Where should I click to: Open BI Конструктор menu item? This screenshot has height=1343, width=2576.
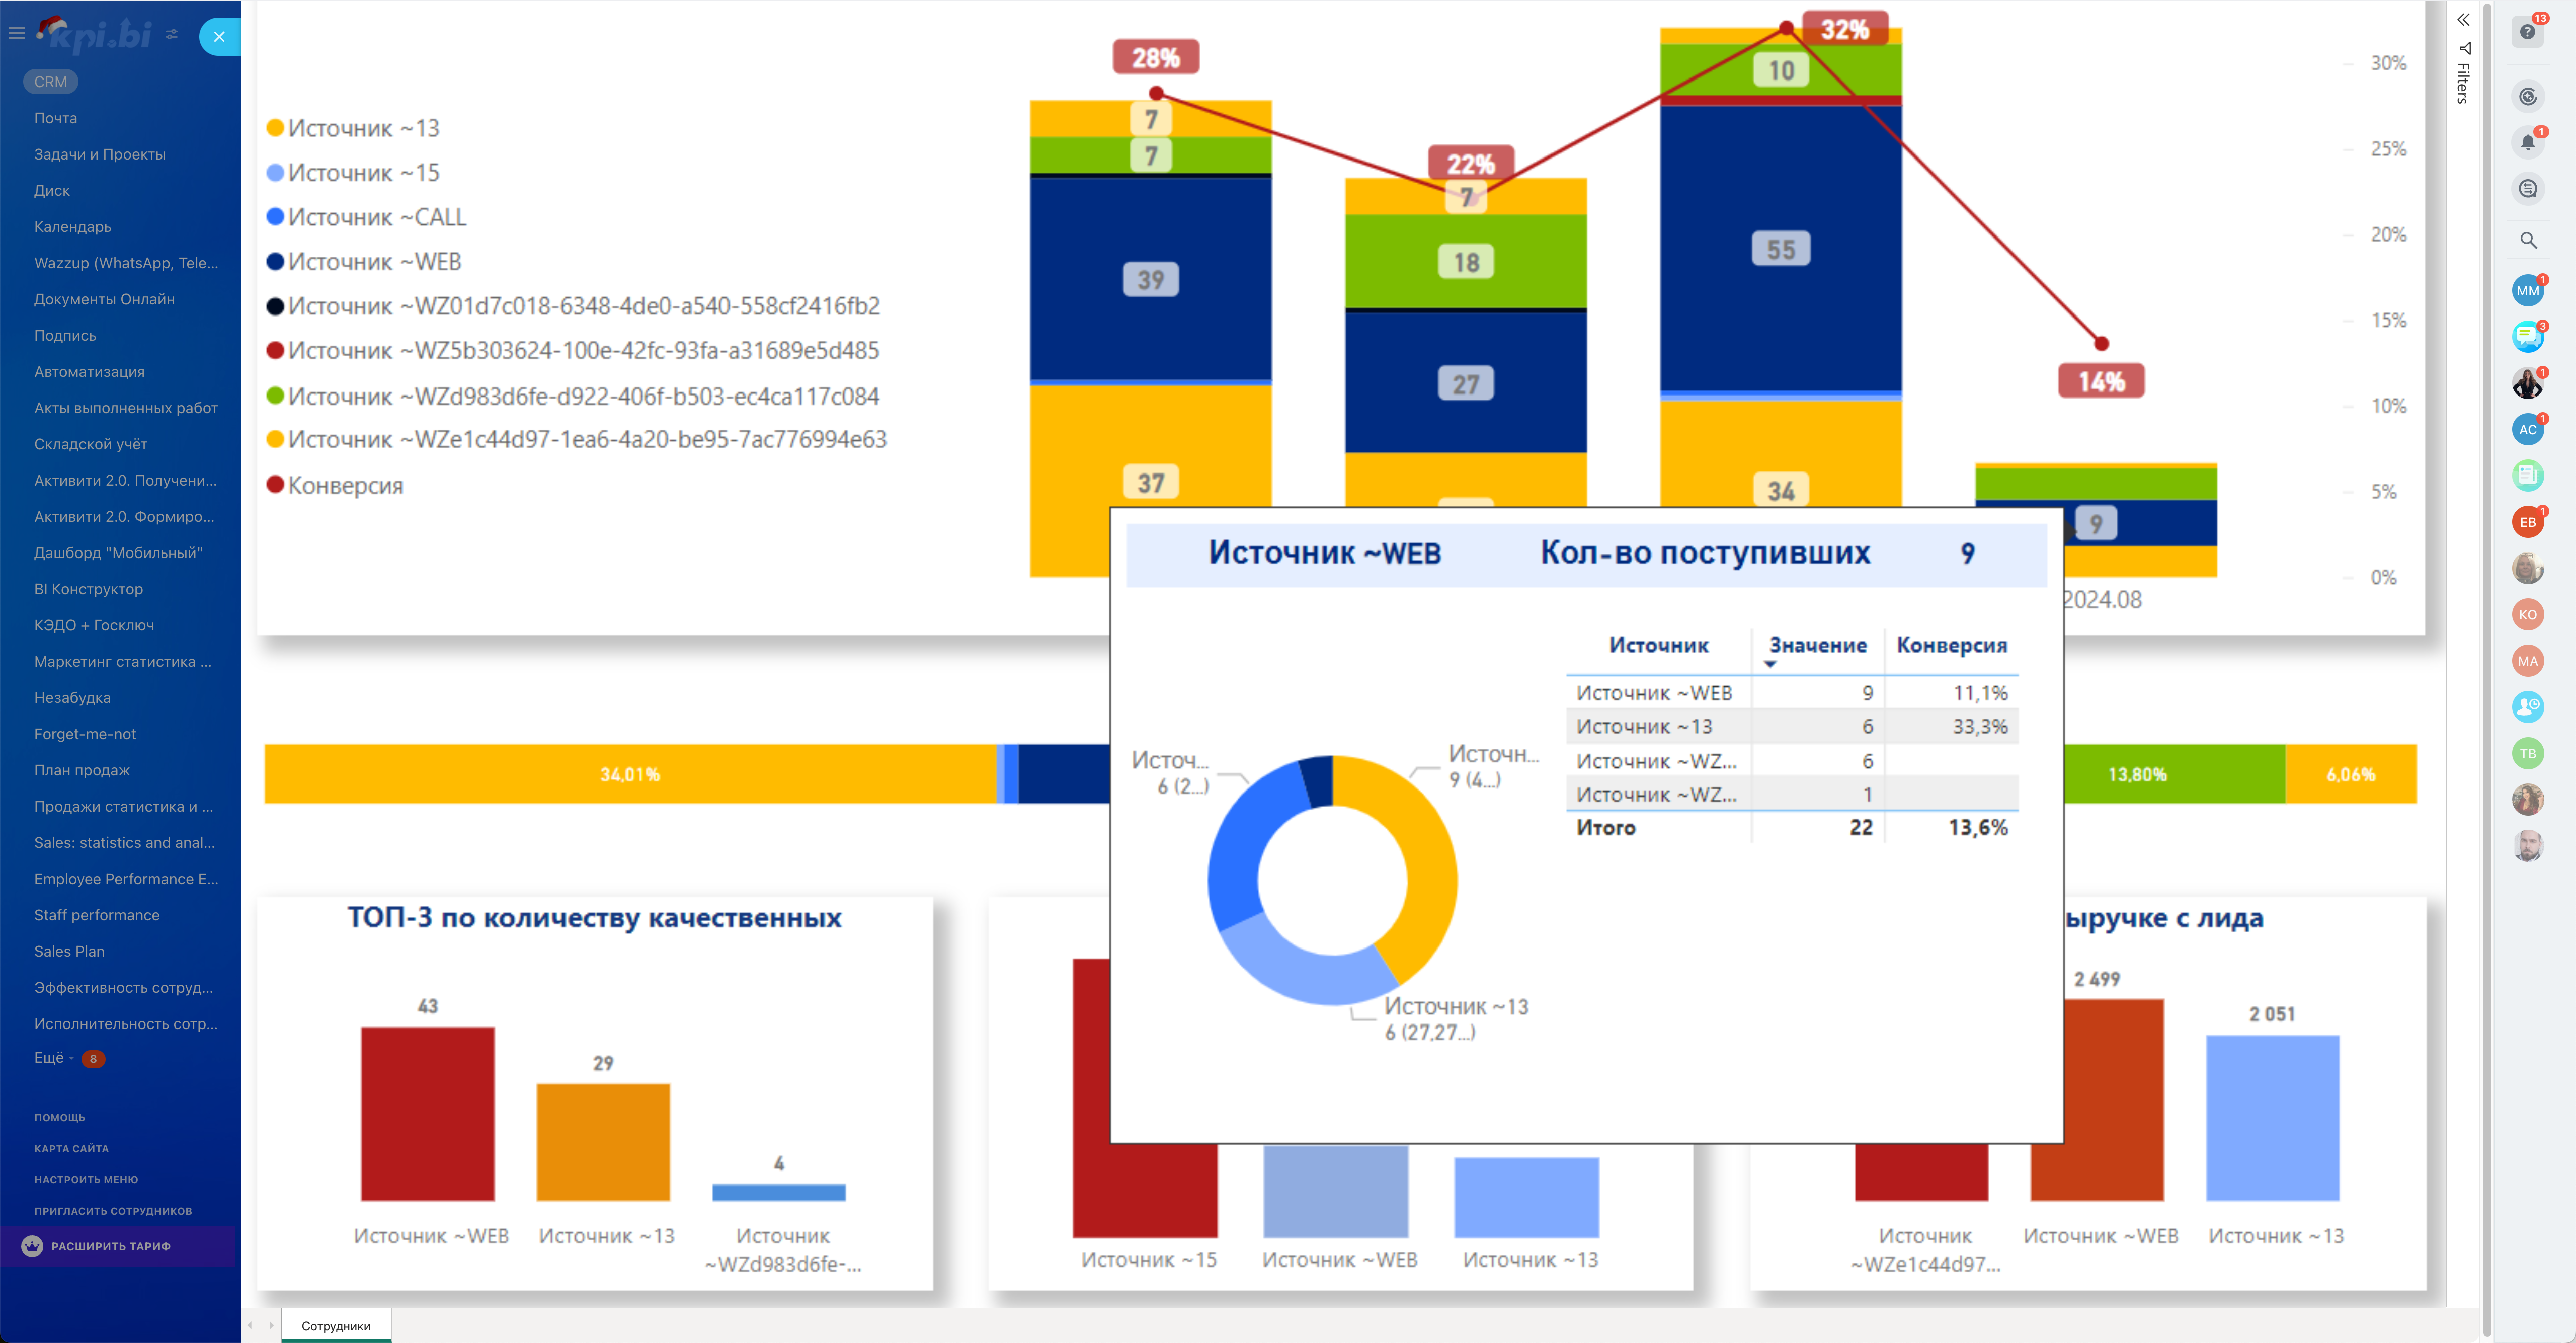pyautogui.click(x=88, y=589)
